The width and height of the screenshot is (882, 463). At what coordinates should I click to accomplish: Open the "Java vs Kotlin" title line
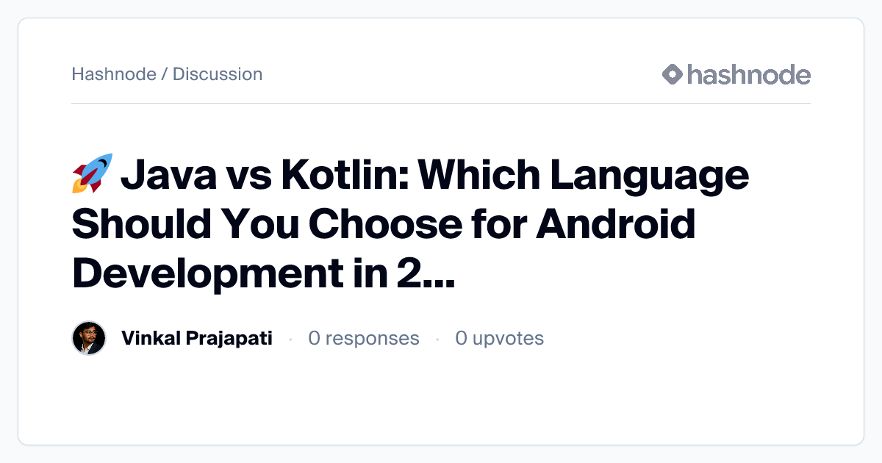click(411, 175)
